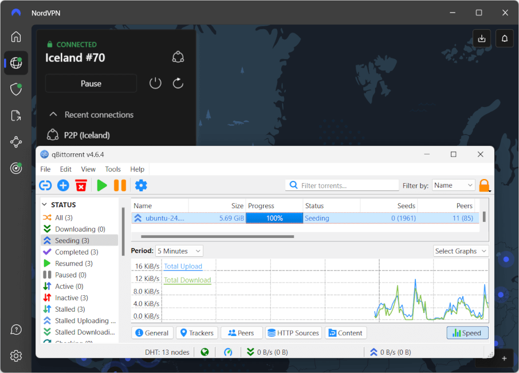Click the NordVPN download icon button
Viewport: 519px width, 373px height.
click(482, 38)
